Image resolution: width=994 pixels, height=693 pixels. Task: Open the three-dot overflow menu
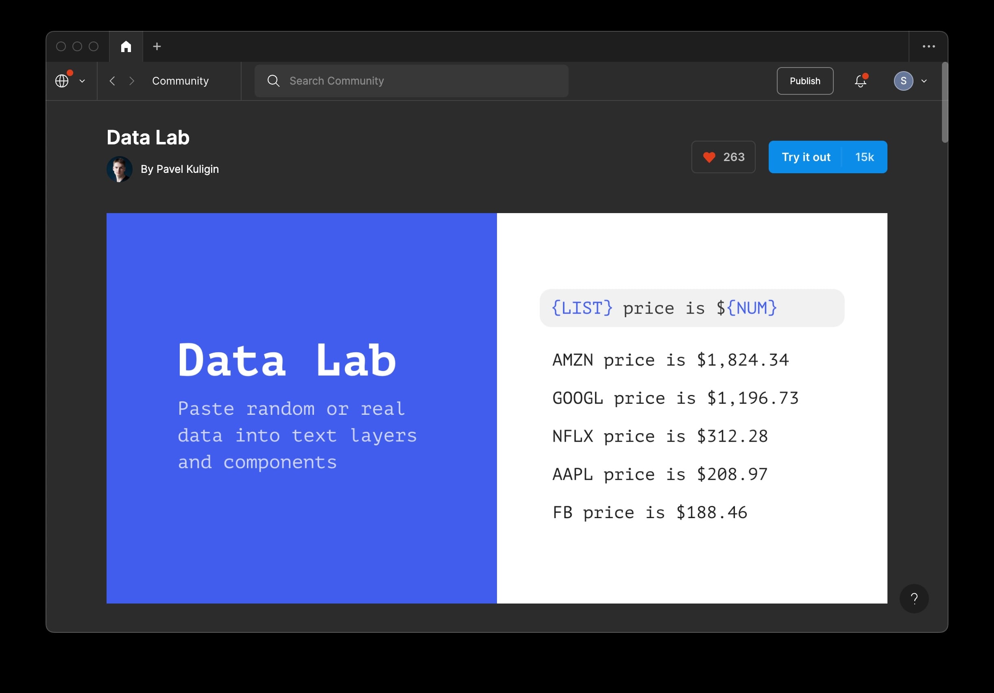pyautogui.click(x=928, y=46)
